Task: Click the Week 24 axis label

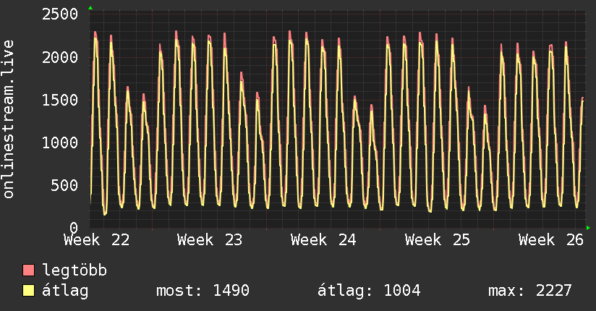Action: point(323,240)
